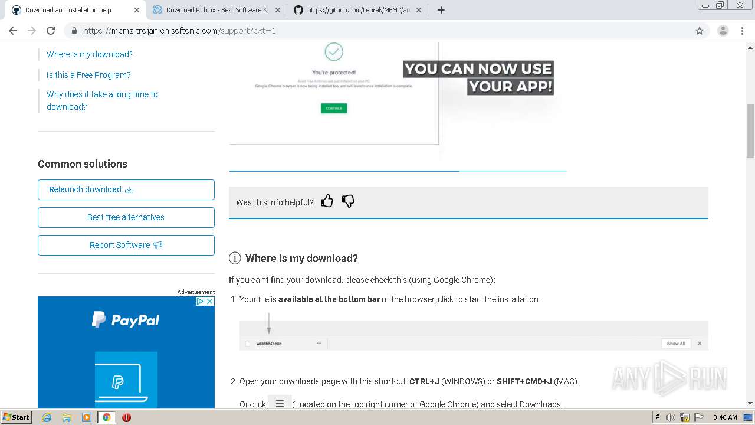This screenshot has height=425, width=755.
Task: Click the taskbar clock showing 3:40 AM
Action: point(725,417)
